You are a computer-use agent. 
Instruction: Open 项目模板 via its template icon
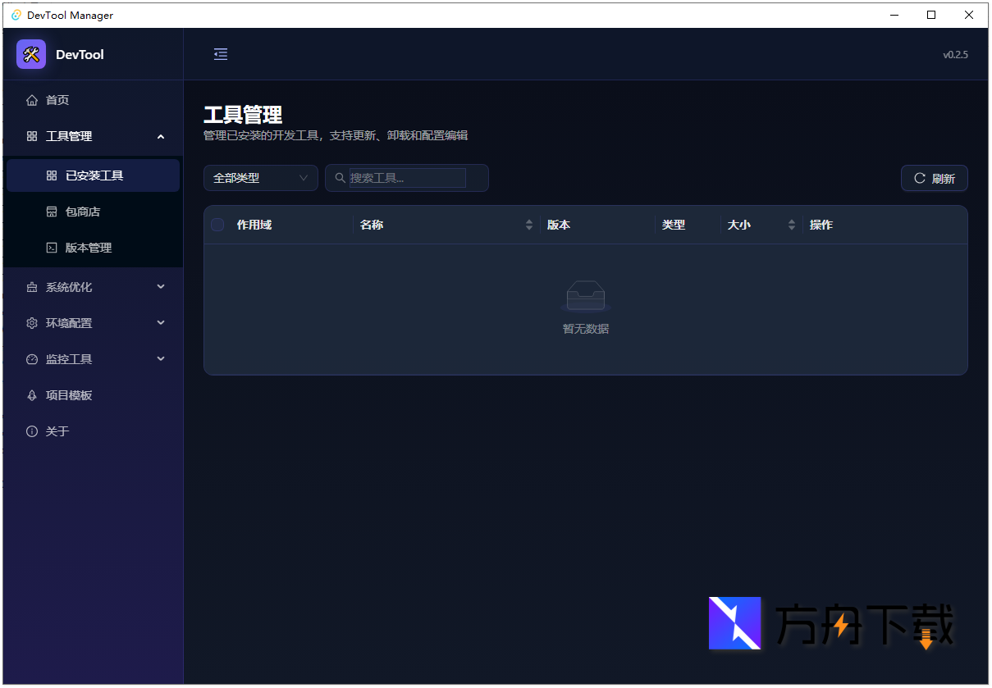tap(31, 395)
